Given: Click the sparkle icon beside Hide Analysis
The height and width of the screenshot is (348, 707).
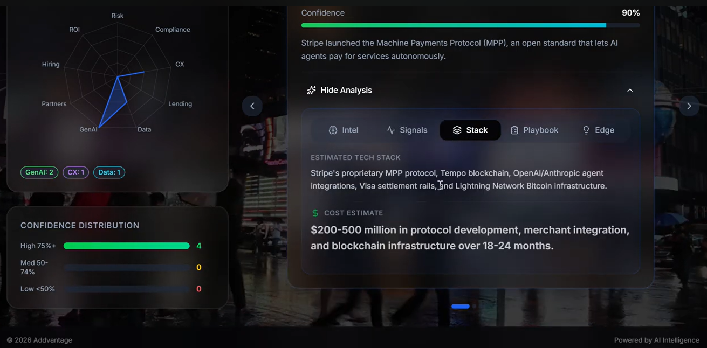Looking at the screenshot, I should (311, 90).
